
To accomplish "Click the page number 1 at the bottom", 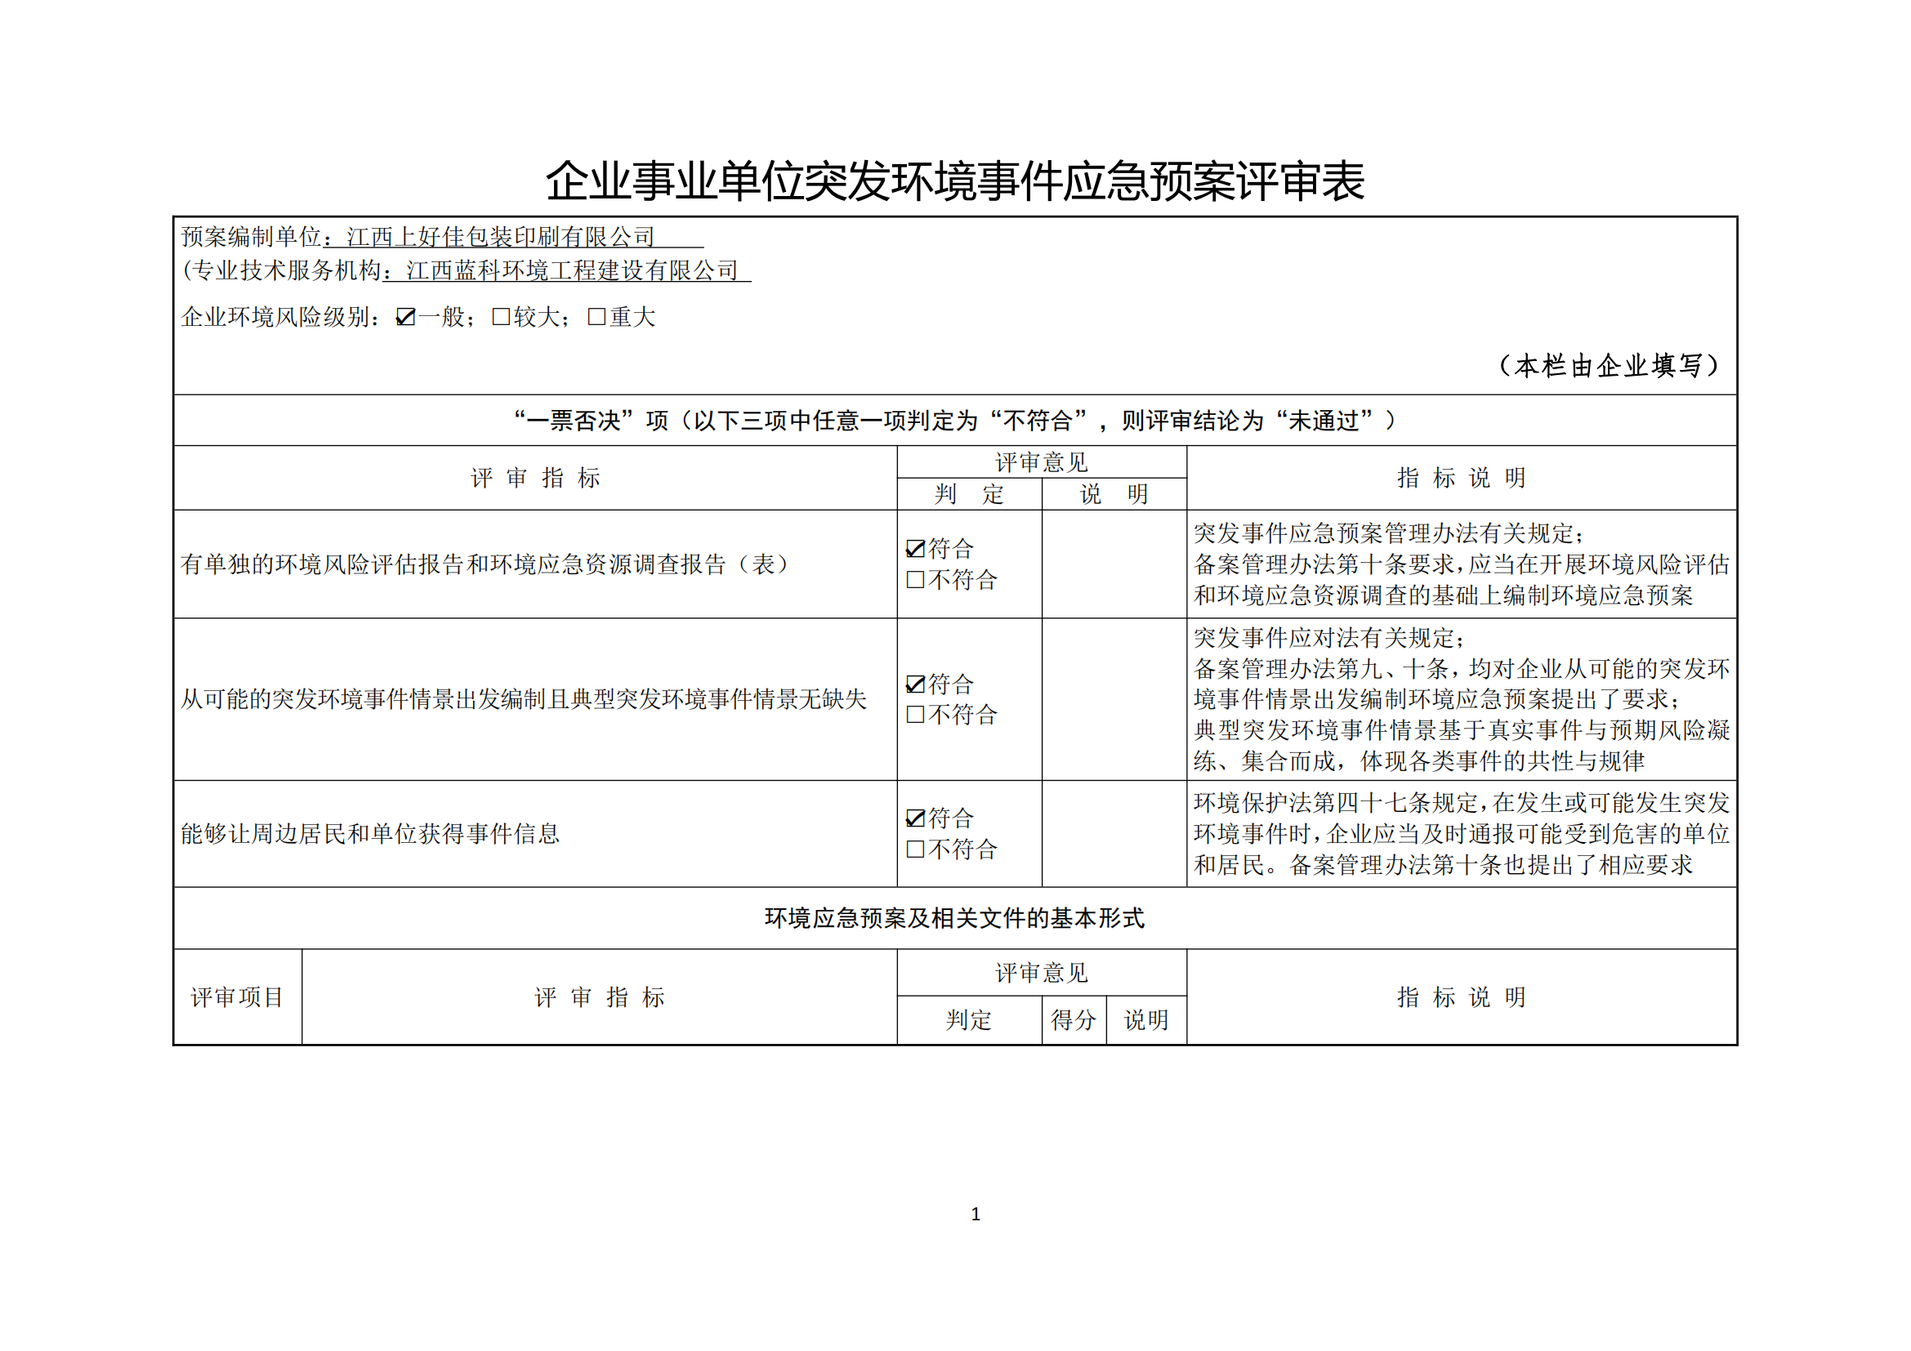I will 976,1215.
